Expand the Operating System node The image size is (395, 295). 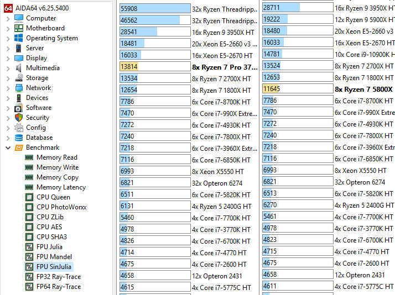(x=8, y=38)
